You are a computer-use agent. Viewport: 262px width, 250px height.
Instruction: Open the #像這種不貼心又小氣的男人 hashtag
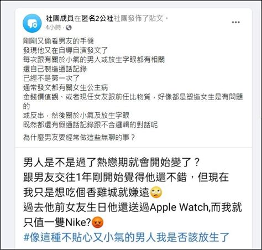127,237
